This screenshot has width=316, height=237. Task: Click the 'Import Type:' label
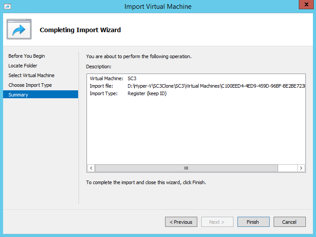click(x=103, y=93)
